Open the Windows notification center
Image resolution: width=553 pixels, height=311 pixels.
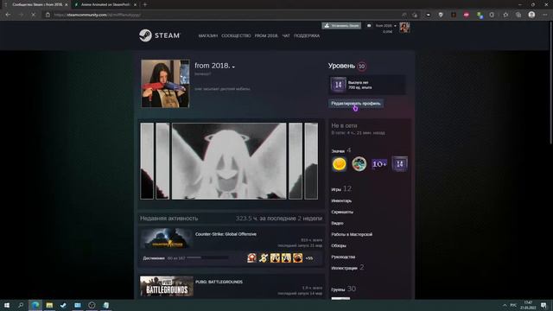click(x=543, y=305)
